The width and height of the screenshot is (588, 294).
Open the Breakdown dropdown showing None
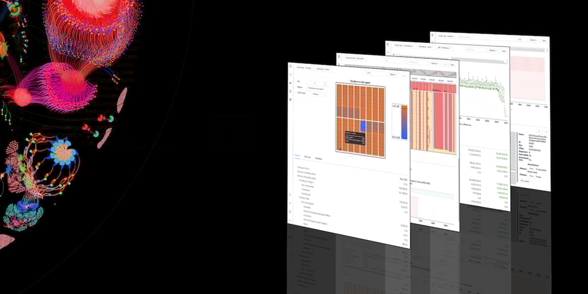324,70
